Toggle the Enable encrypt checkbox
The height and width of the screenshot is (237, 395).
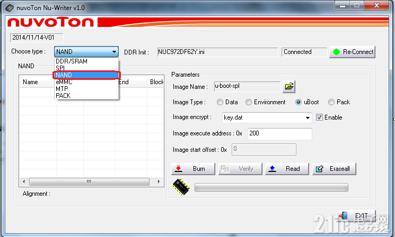coord(319,117)
